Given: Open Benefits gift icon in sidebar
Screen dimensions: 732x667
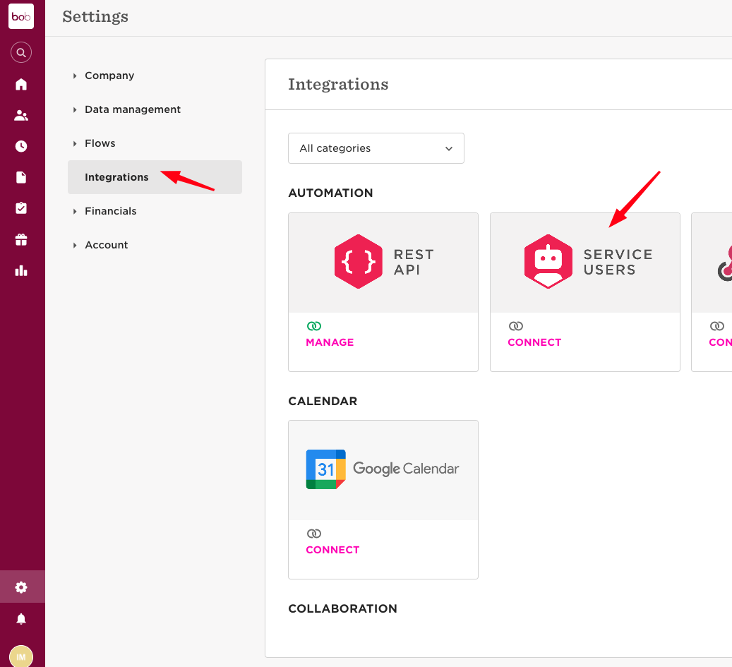Looking at the screenshot, I should click(x=21, y=239).
